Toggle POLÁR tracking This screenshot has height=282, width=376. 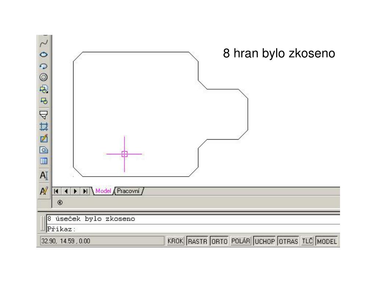pyautogui.click(x=241, y=241)
